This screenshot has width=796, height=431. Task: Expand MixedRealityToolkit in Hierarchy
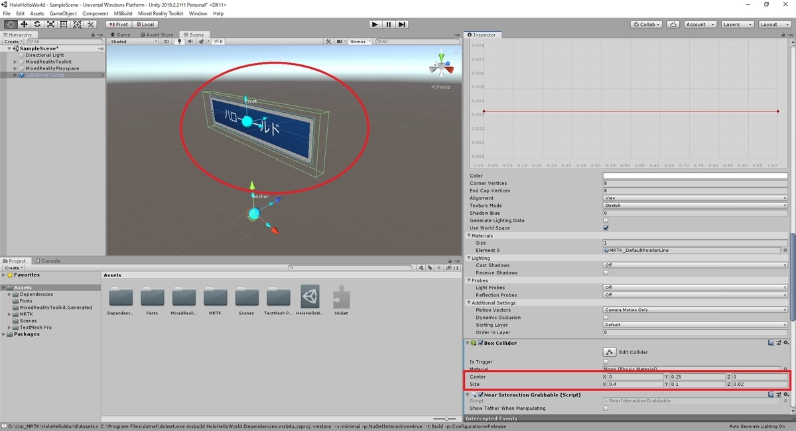pyautogui.click(x=15, y=62)
